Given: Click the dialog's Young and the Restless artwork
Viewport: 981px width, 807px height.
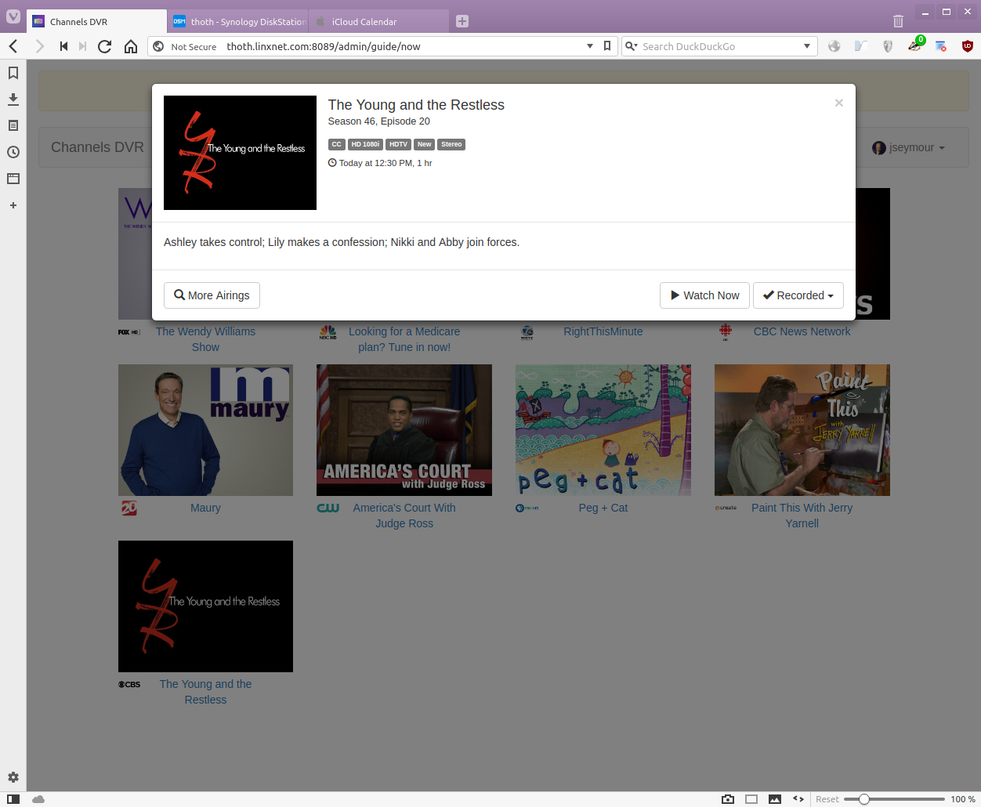Looking at the screenshot, I should (240, 153).
